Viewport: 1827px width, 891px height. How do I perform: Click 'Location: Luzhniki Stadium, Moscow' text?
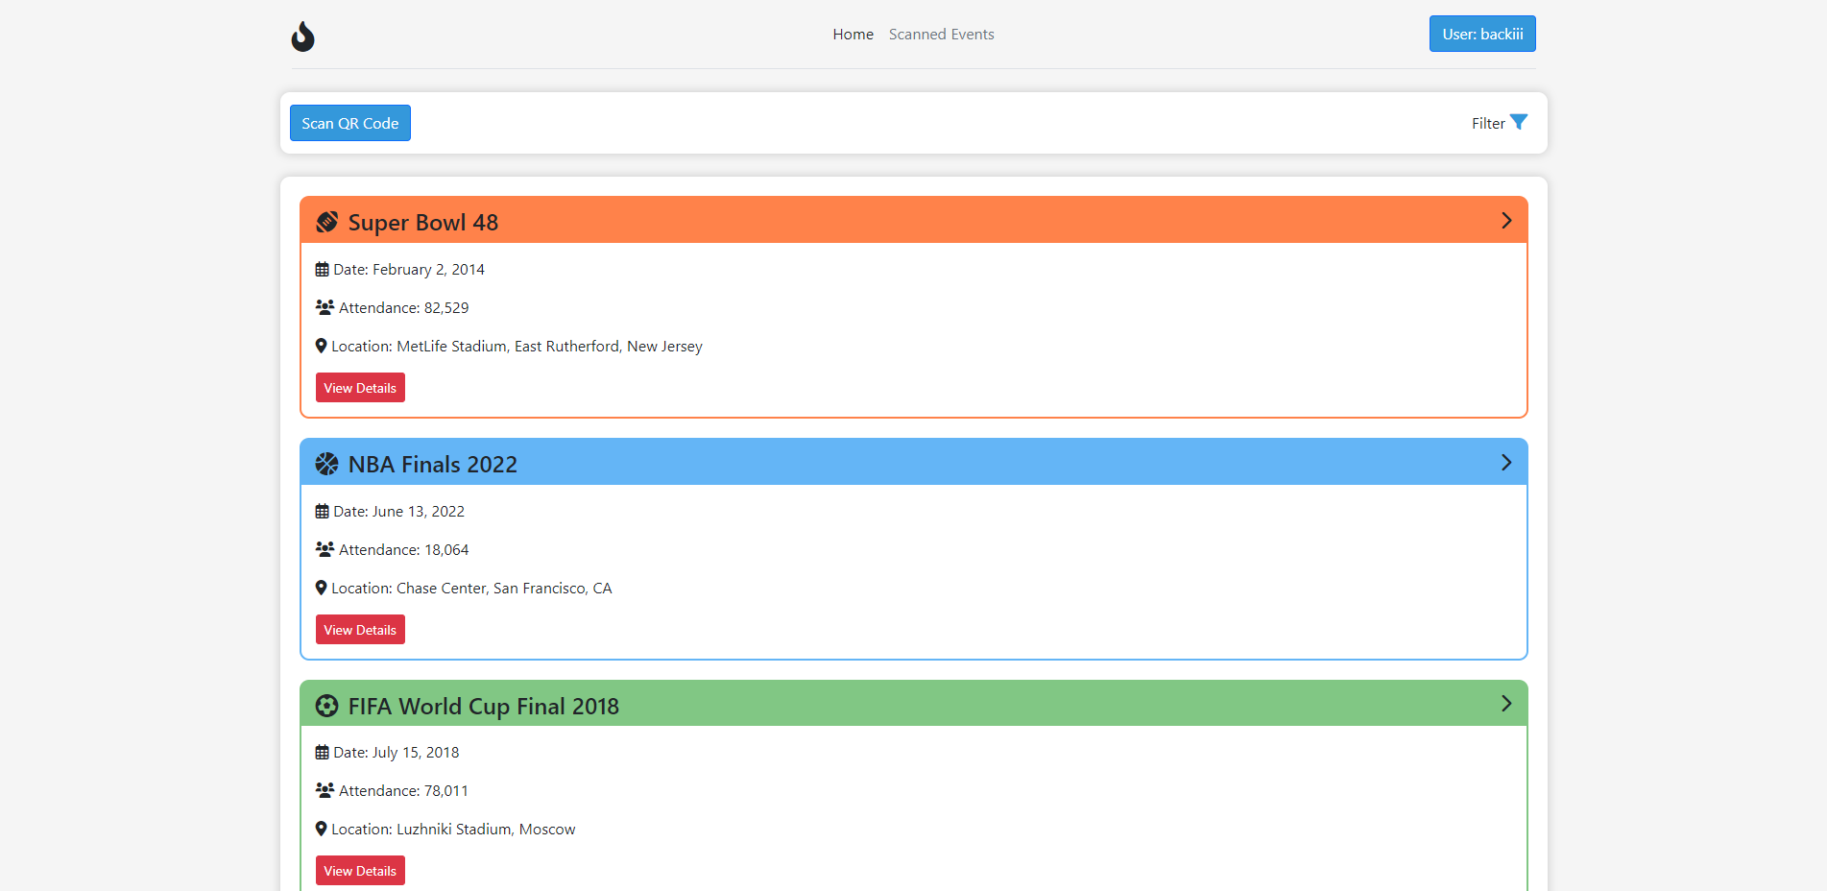point(453,830)
